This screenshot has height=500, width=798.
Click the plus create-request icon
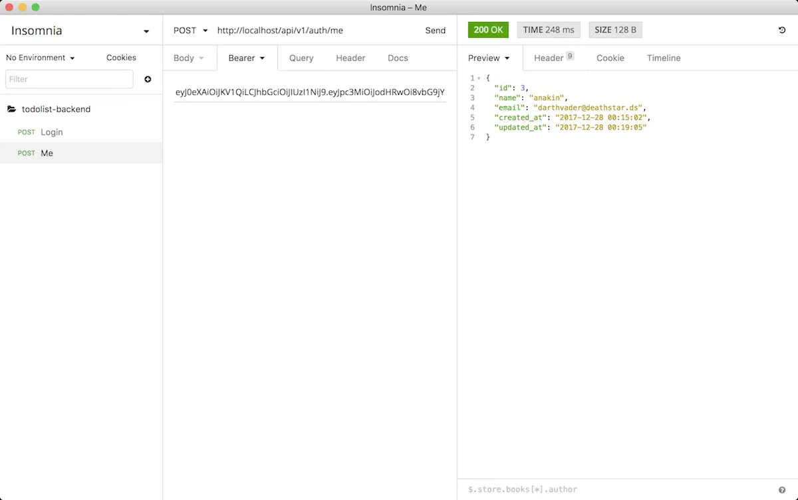[148, 79]
